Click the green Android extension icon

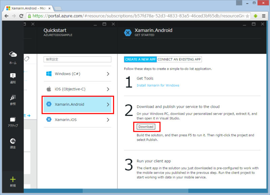[x=255, y=16]
